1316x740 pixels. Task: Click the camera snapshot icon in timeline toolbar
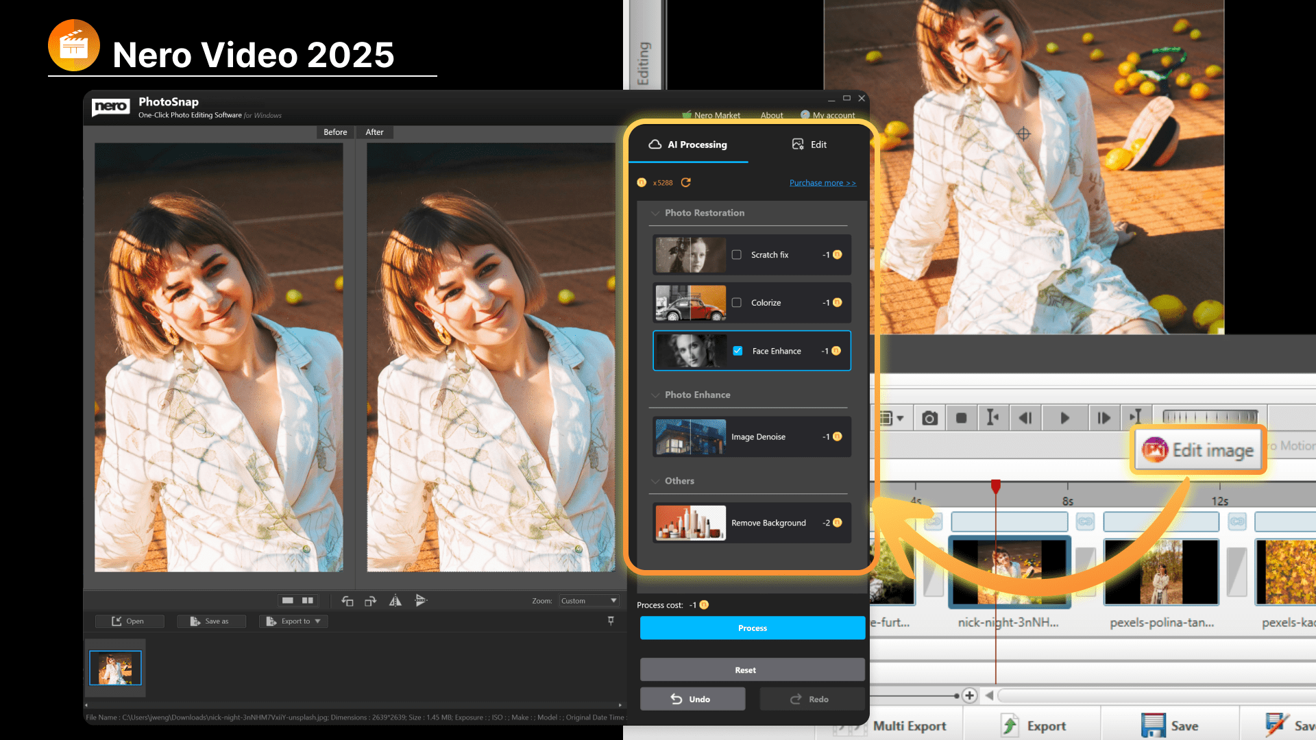(929, 417)
